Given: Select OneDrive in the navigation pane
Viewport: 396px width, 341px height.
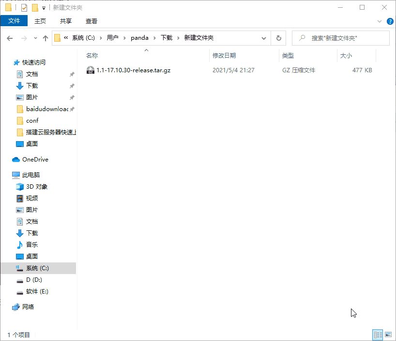Looking at the screenshot, I should click(x=35, y=160).
